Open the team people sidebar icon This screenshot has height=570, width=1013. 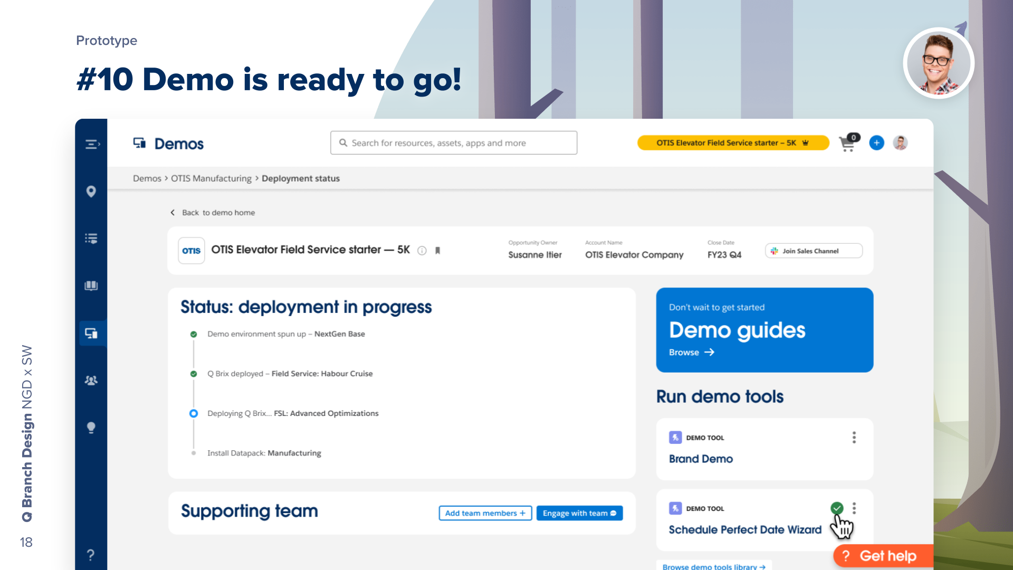point(91,380)
